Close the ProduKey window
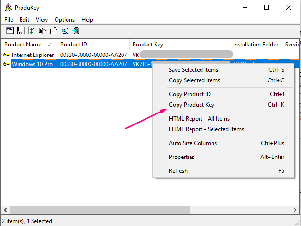Viewport: 301px width, 226px height. [x=289, y=8]
